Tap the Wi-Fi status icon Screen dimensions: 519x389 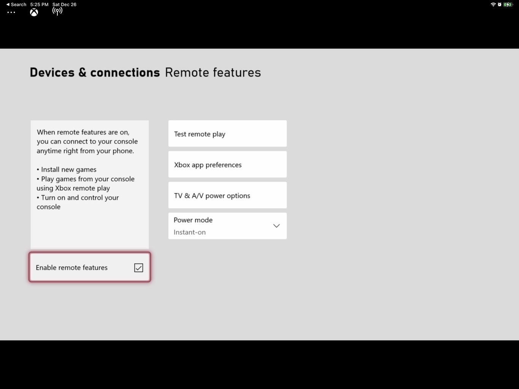tap(493, 5)
